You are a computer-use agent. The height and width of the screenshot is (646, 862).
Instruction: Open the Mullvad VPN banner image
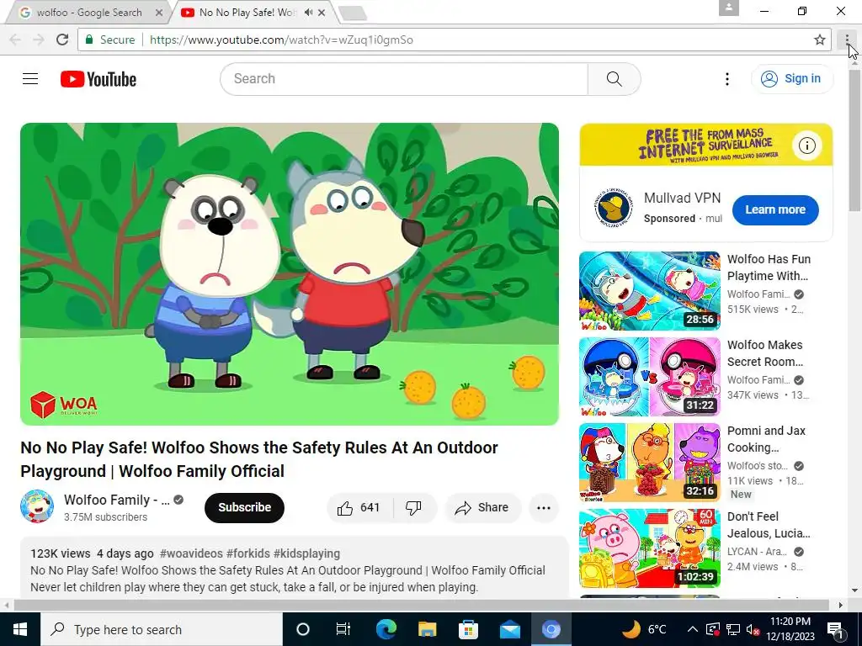[x=706, y=145]
